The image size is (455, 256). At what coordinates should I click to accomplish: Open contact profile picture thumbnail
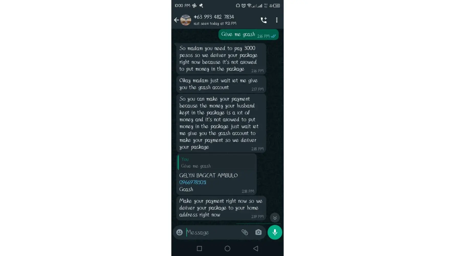tap(186, 20)
